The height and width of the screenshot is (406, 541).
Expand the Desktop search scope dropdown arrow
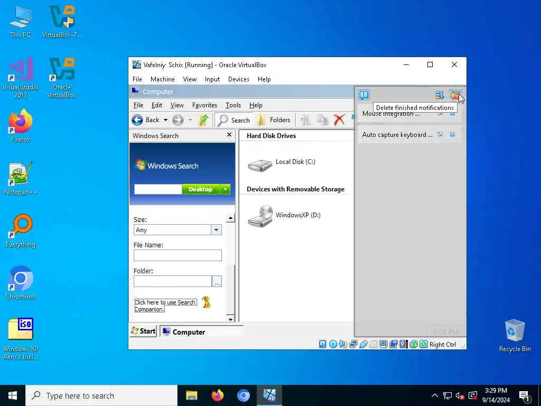225,189
